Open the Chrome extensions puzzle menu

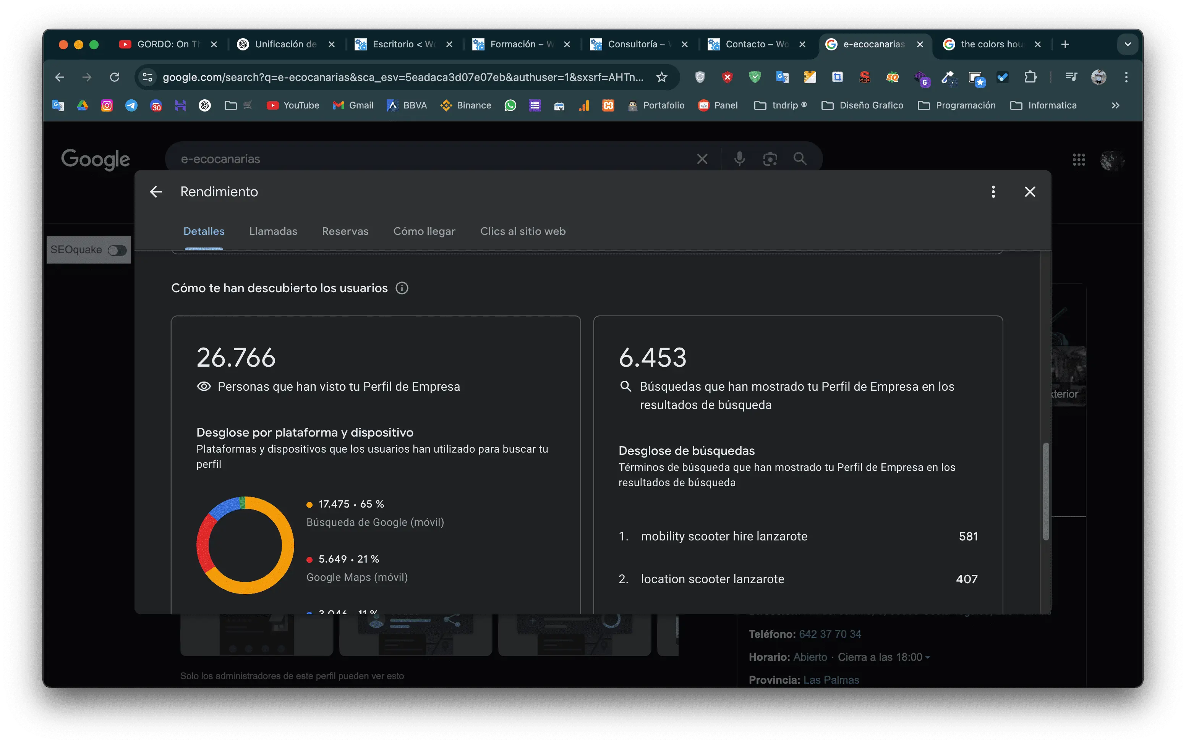(1030, 77)
